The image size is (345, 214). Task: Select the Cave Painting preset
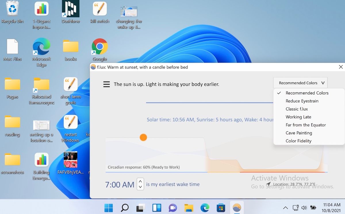pos(299,133)
